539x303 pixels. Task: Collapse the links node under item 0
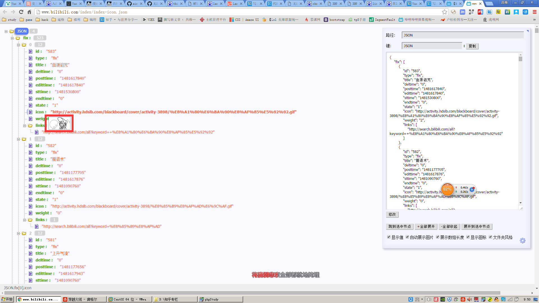tap(24, 125)
